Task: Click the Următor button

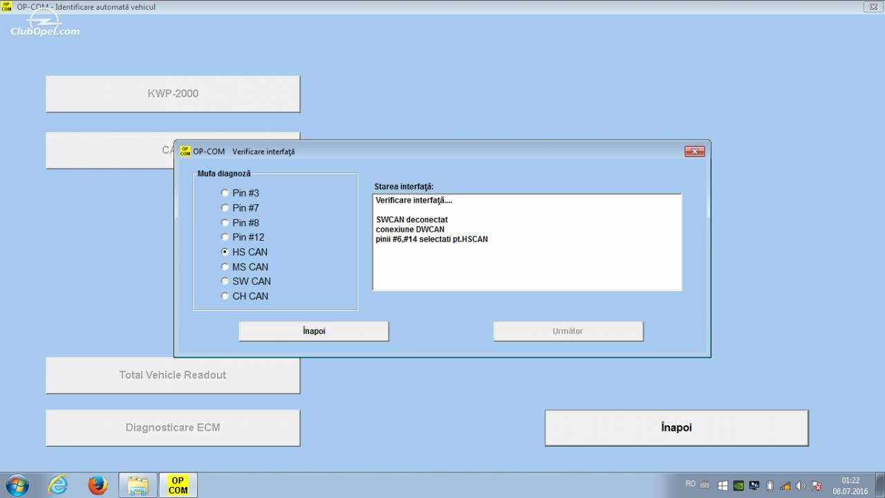Action: (x=568, y=331)
